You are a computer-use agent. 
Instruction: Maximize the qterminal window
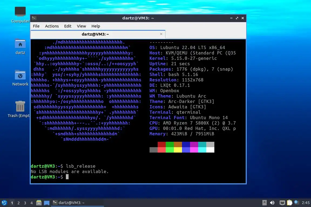pyautogui.click(x=237, y=18)
